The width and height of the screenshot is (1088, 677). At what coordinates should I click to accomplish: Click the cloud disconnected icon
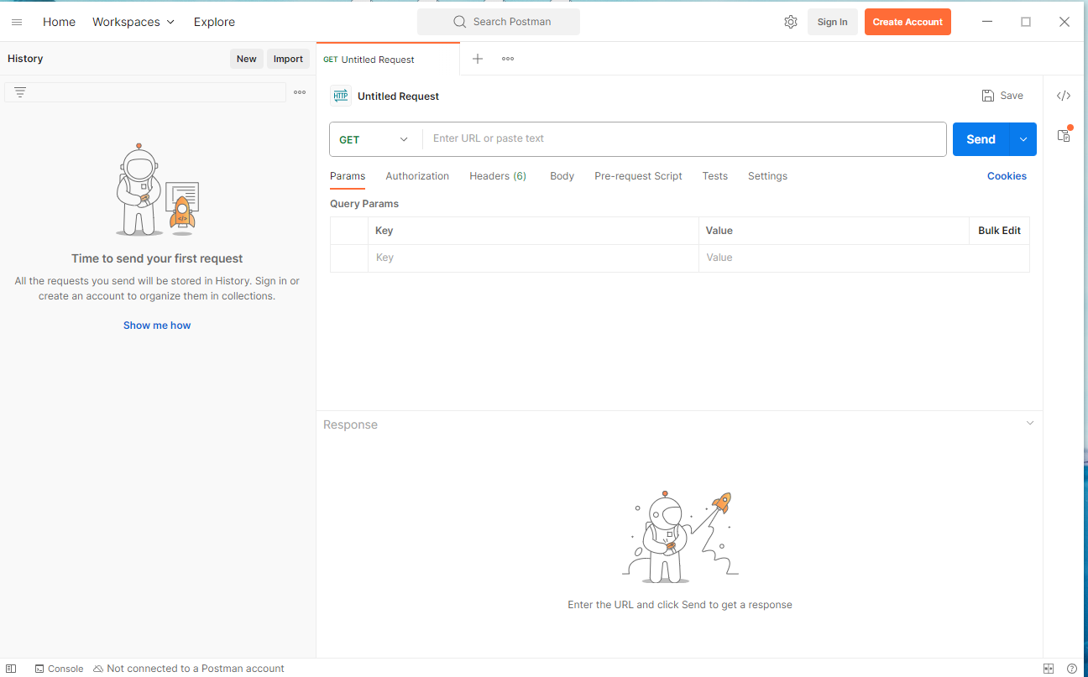(x=98, y=669)
